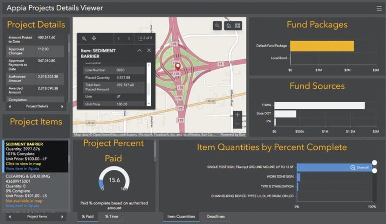
Task: Click the WORK ZONE SIGN chart bar
Action: pyautogui.click(x=299, y=177)
